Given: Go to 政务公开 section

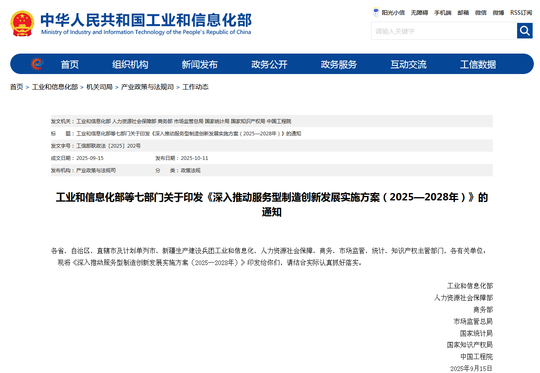Looking at the screenshot, I should point(269,64).
